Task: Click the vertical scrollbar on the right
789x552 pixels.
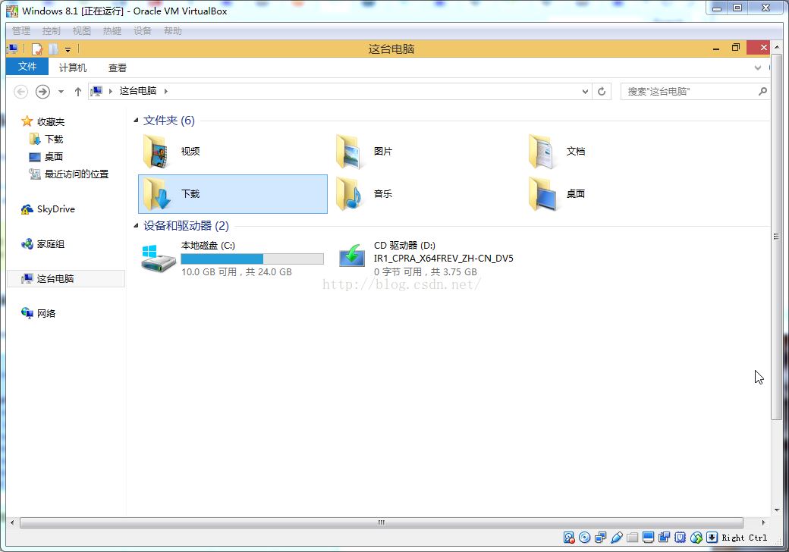Action: (776, 237)
